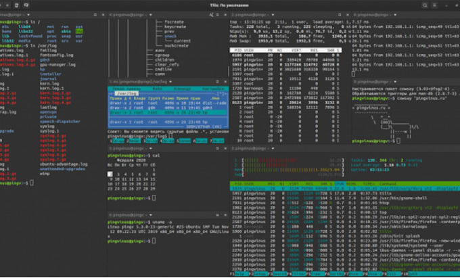Screen dimensions: 460x278
Task: Open the top terminal title dropdown arrow
Action: 273,15
